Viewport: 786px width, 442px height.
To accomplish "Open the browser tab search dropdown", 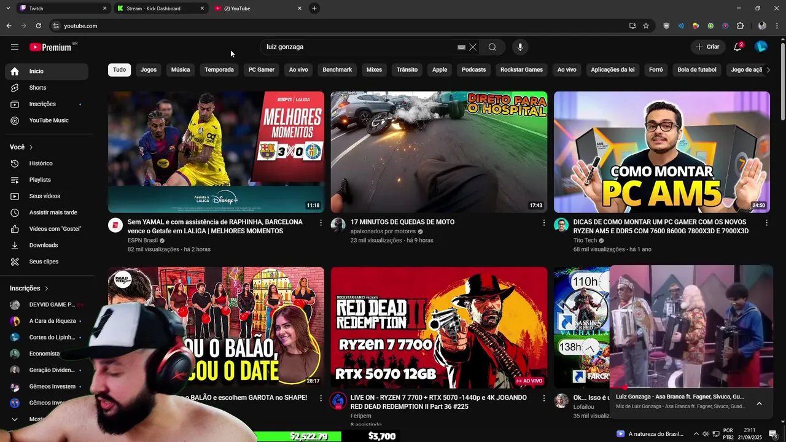I will [7, 9].
